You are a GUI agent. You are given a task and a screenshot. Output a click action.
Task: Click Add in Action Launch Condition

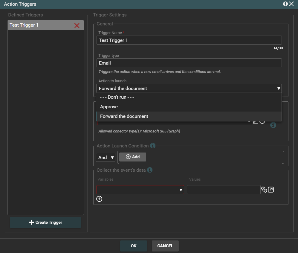(133, 157)
